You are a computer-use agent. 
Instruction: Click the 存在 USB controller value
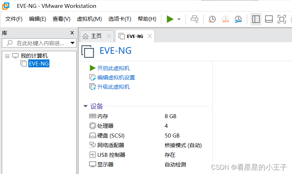coord(170,155)
